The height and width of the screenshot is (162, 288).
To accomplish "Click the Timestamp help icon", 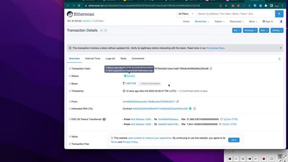I will tap(70, 91).
